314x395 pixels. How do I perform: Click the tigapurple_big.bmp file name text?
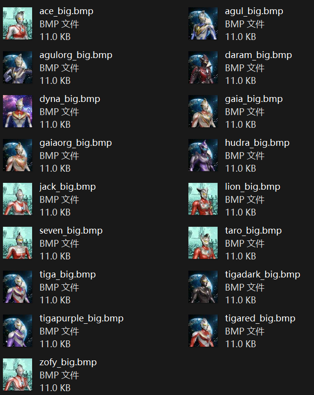click(81, 318)
